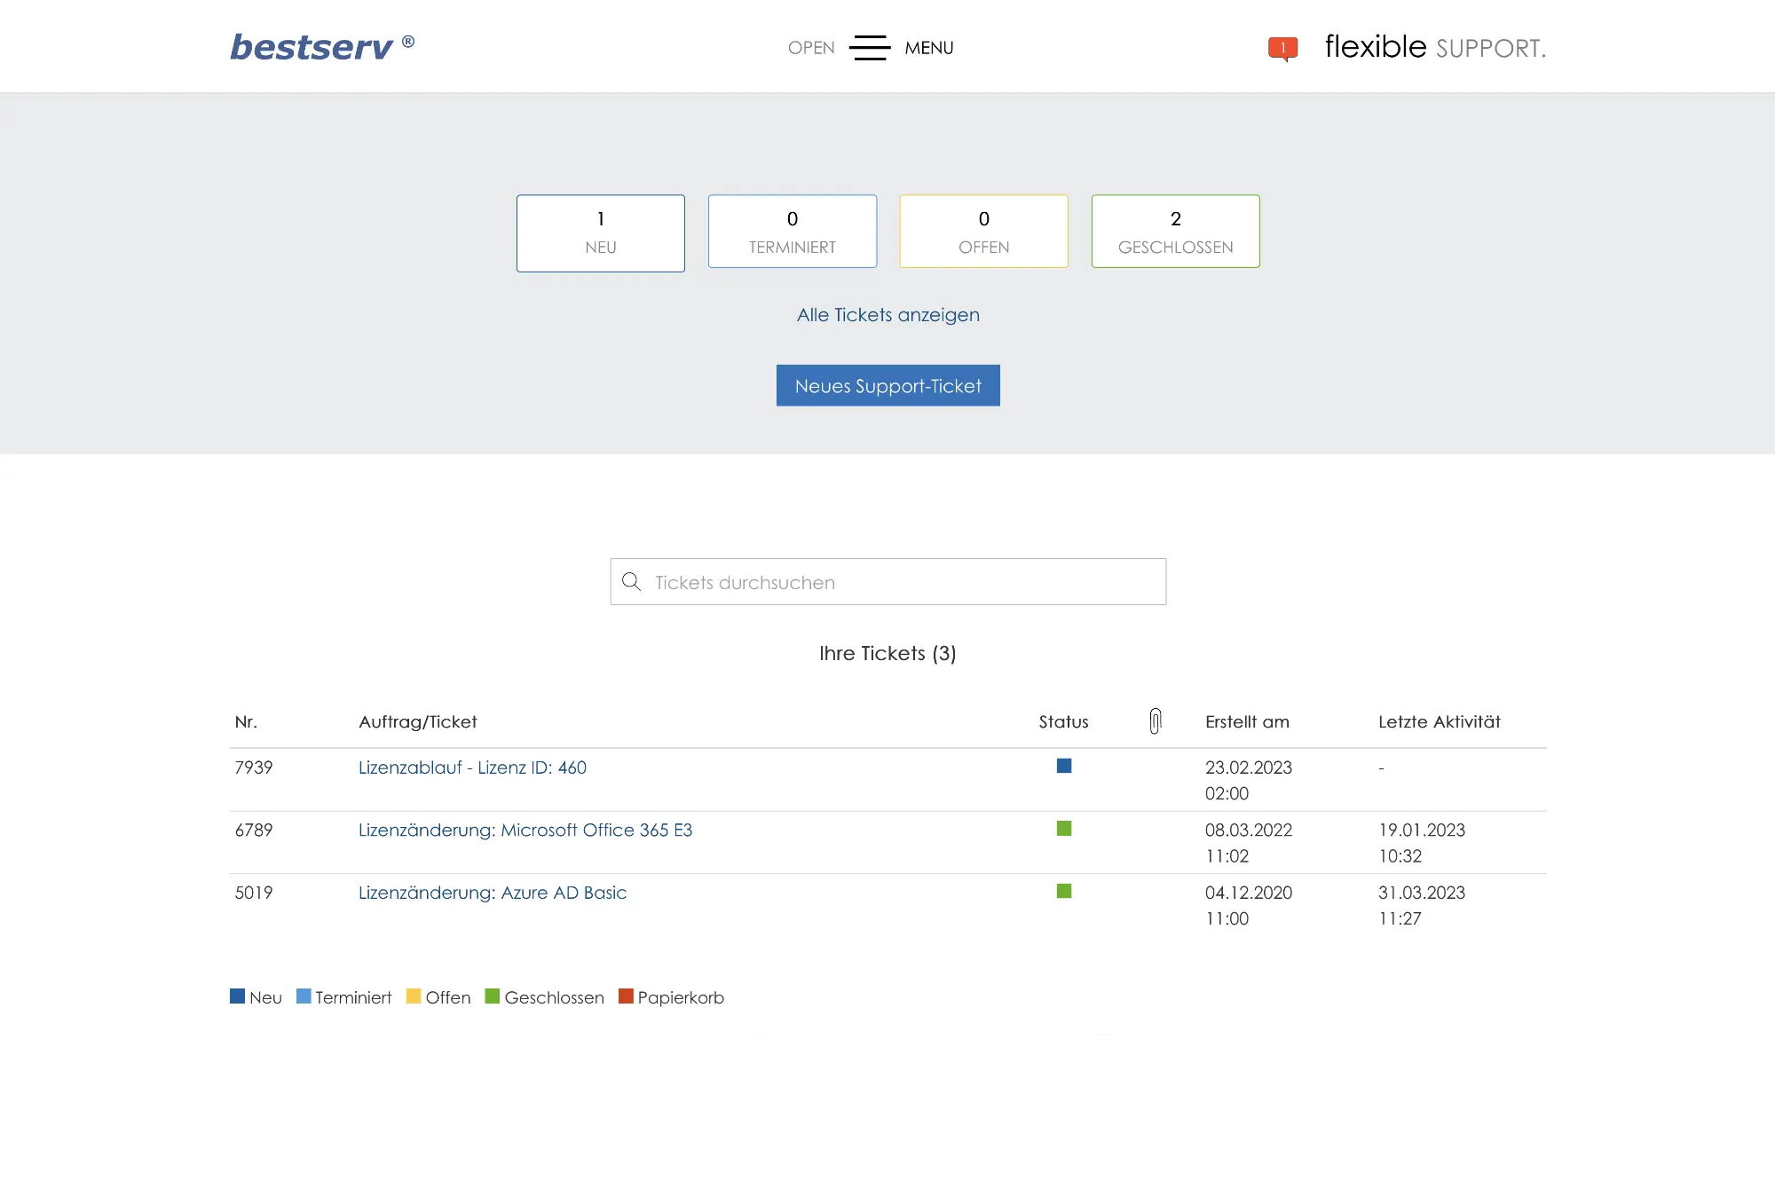Click the Status column header
The width and height of the screenshot is (1775, 1181).
point(1064,722)
